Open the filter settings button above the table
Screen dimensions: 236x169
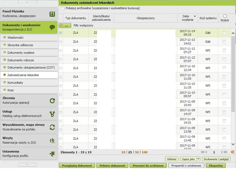tap(65, 25)
